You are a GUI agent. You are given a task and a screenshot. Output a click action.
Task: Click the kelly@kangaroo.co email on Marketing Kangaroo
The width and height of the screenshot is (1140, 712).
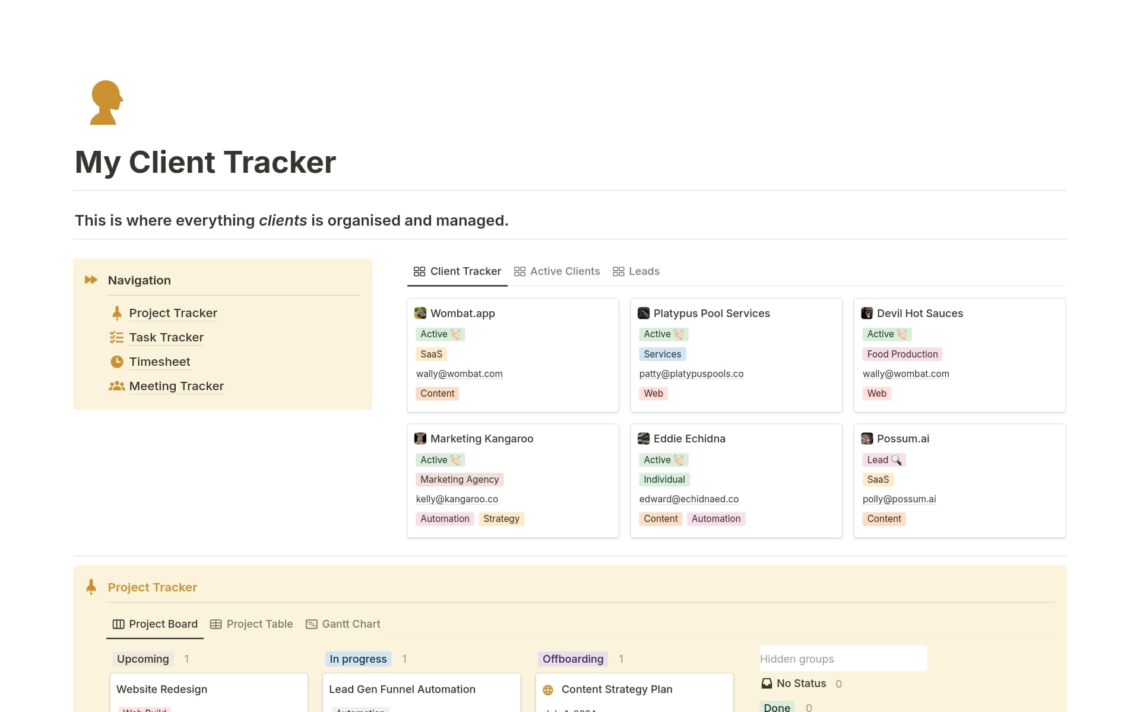[x=457, y=499]
